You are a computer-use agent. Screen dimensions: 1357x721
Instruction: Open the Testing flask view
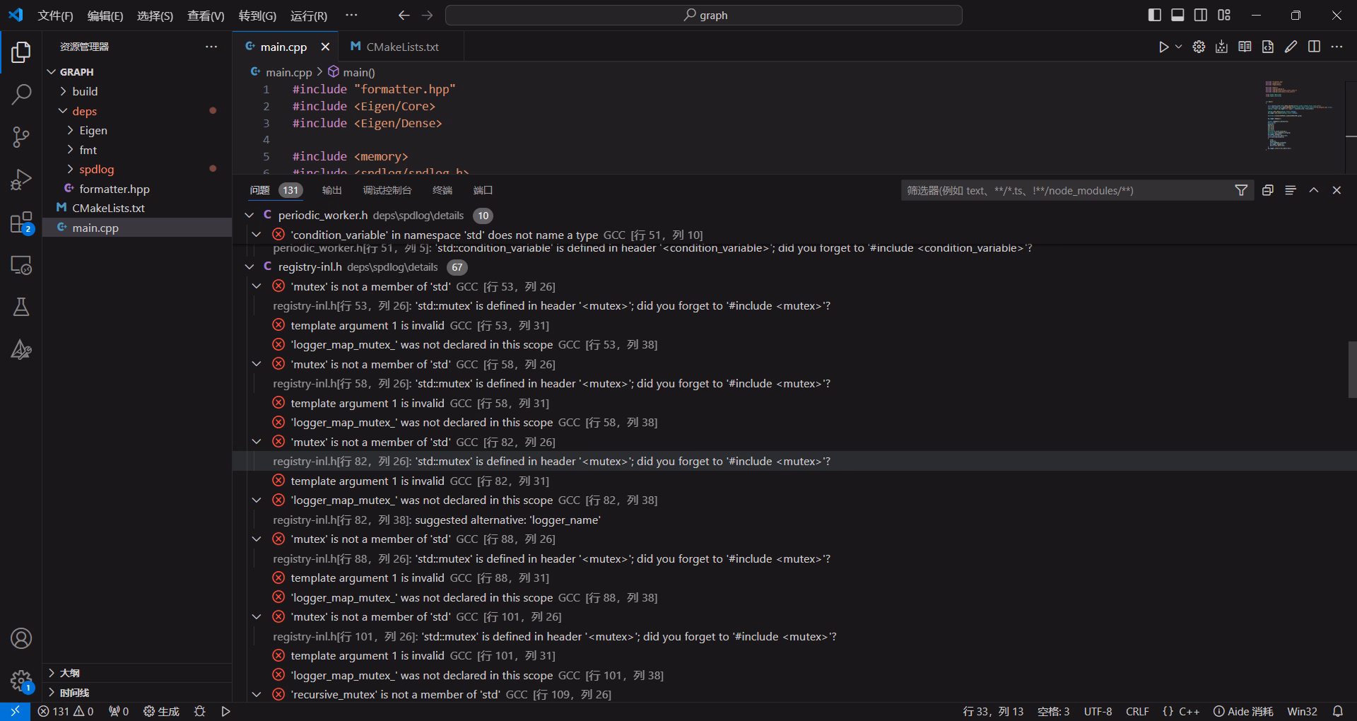[x=21, y=307]
